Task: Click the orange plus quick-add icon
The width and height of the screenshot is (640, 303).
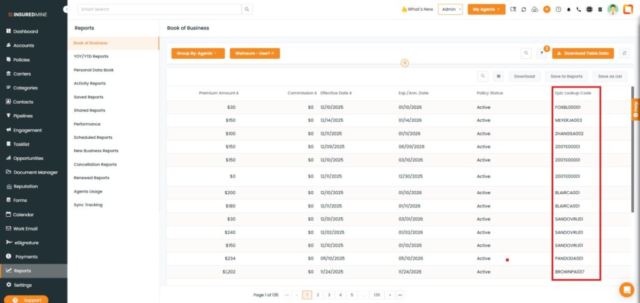Action: [547, 9]
